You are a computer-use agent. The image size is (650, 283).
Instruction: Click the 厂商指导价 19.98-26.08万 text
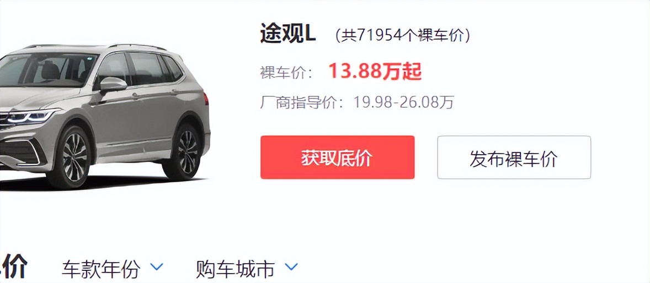[x=357, y=102]
